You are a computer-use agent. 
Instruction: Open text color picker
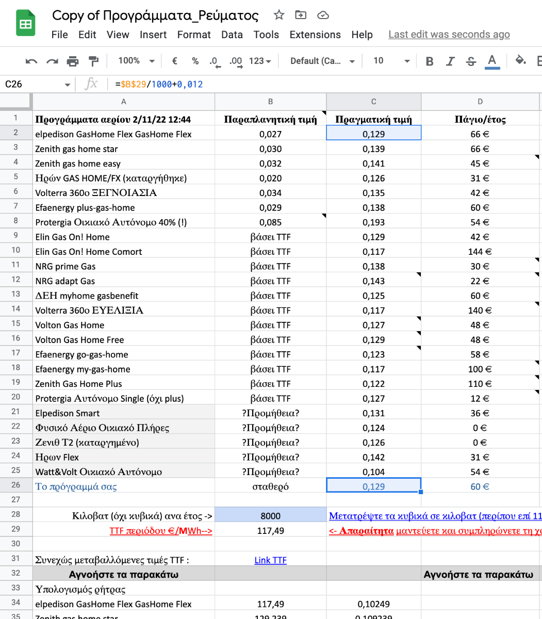coord(492,61)
